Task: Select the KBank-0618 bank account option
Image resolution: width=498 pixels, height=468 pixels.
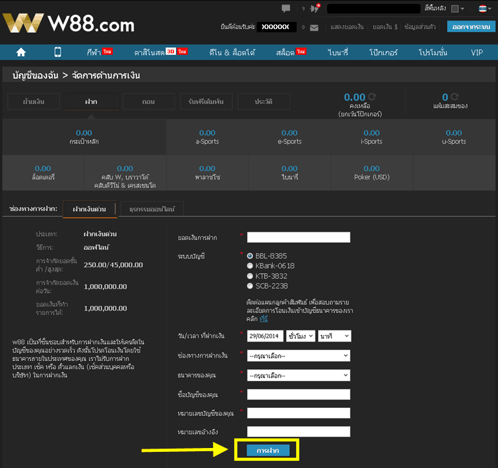Action: tap(250, 266)
